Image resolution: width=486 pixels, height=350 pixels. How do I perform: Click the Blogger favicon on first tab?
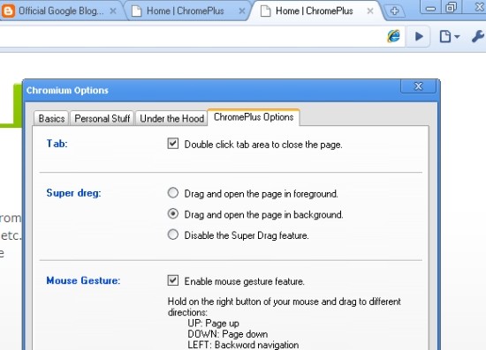[x=8, y=11]
